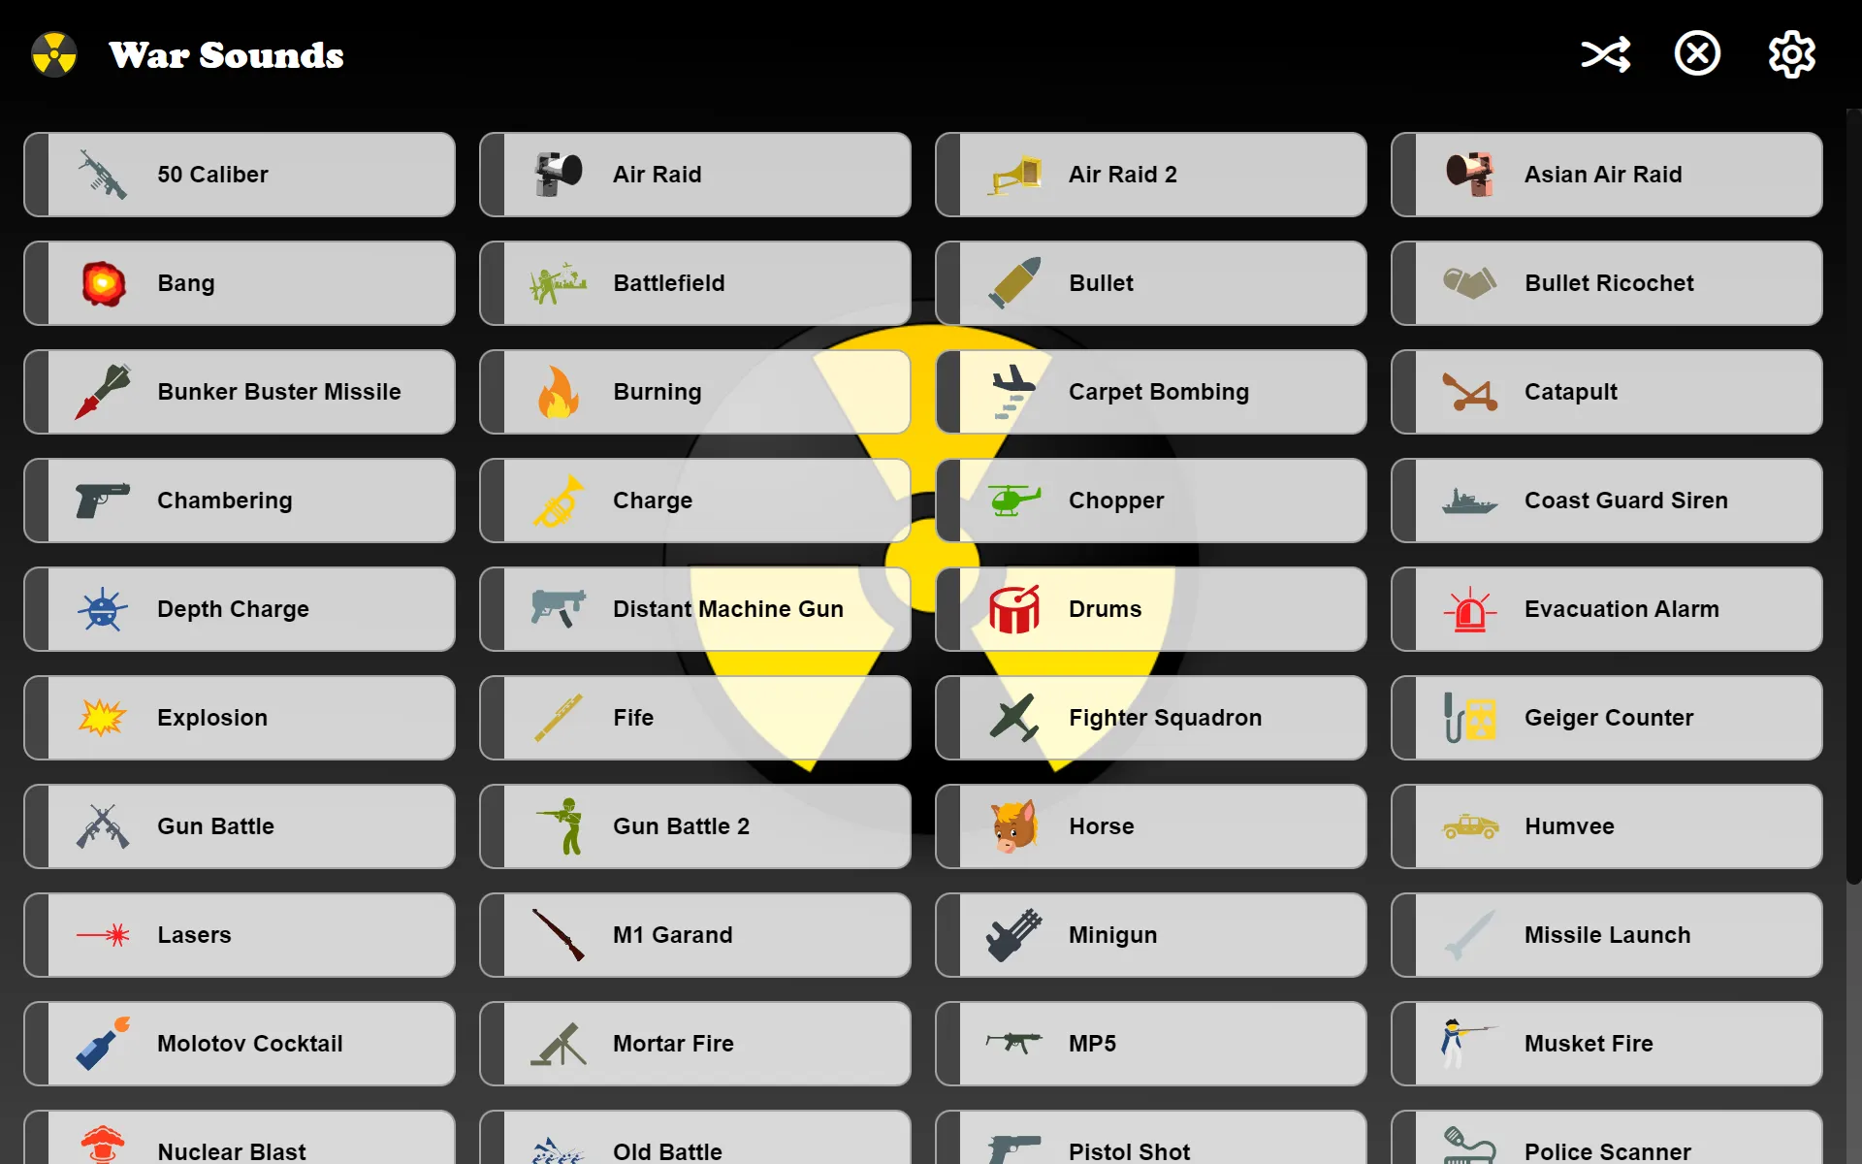Disable the close/stop button
1862x1164 pixels.
pos(1697,53)
